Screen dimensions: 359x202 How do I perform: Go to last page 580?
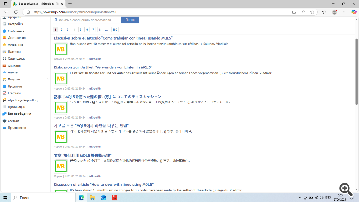point(115,30)
